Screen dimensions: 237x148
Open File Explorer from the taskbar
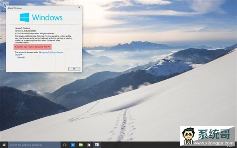[81, 145]
